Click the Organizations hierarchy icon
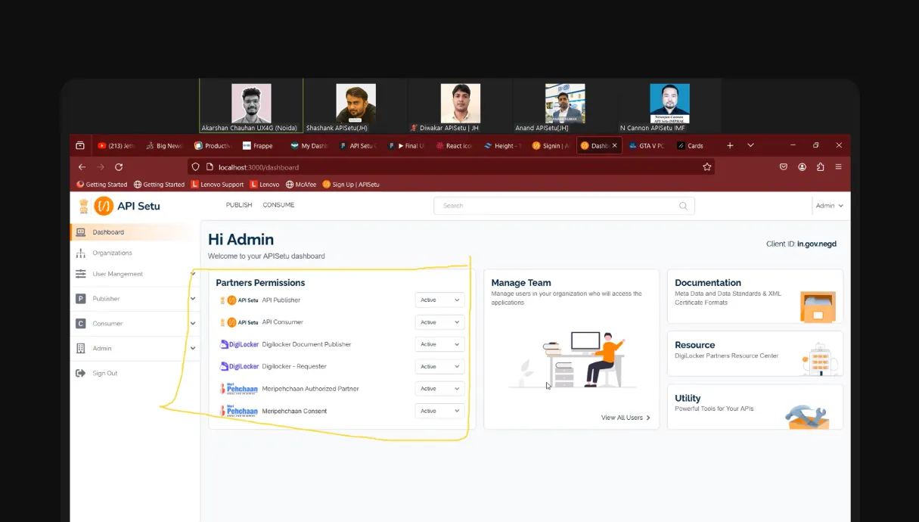The height and width of the screenshot is (522, 919). click(x=81, y=253)
